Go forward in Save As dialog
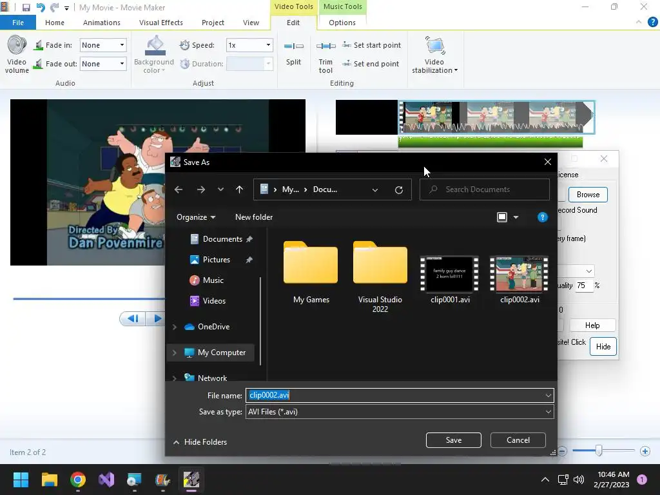The height and width of the screenshot is (495, 660). click(x=201, y=189)
